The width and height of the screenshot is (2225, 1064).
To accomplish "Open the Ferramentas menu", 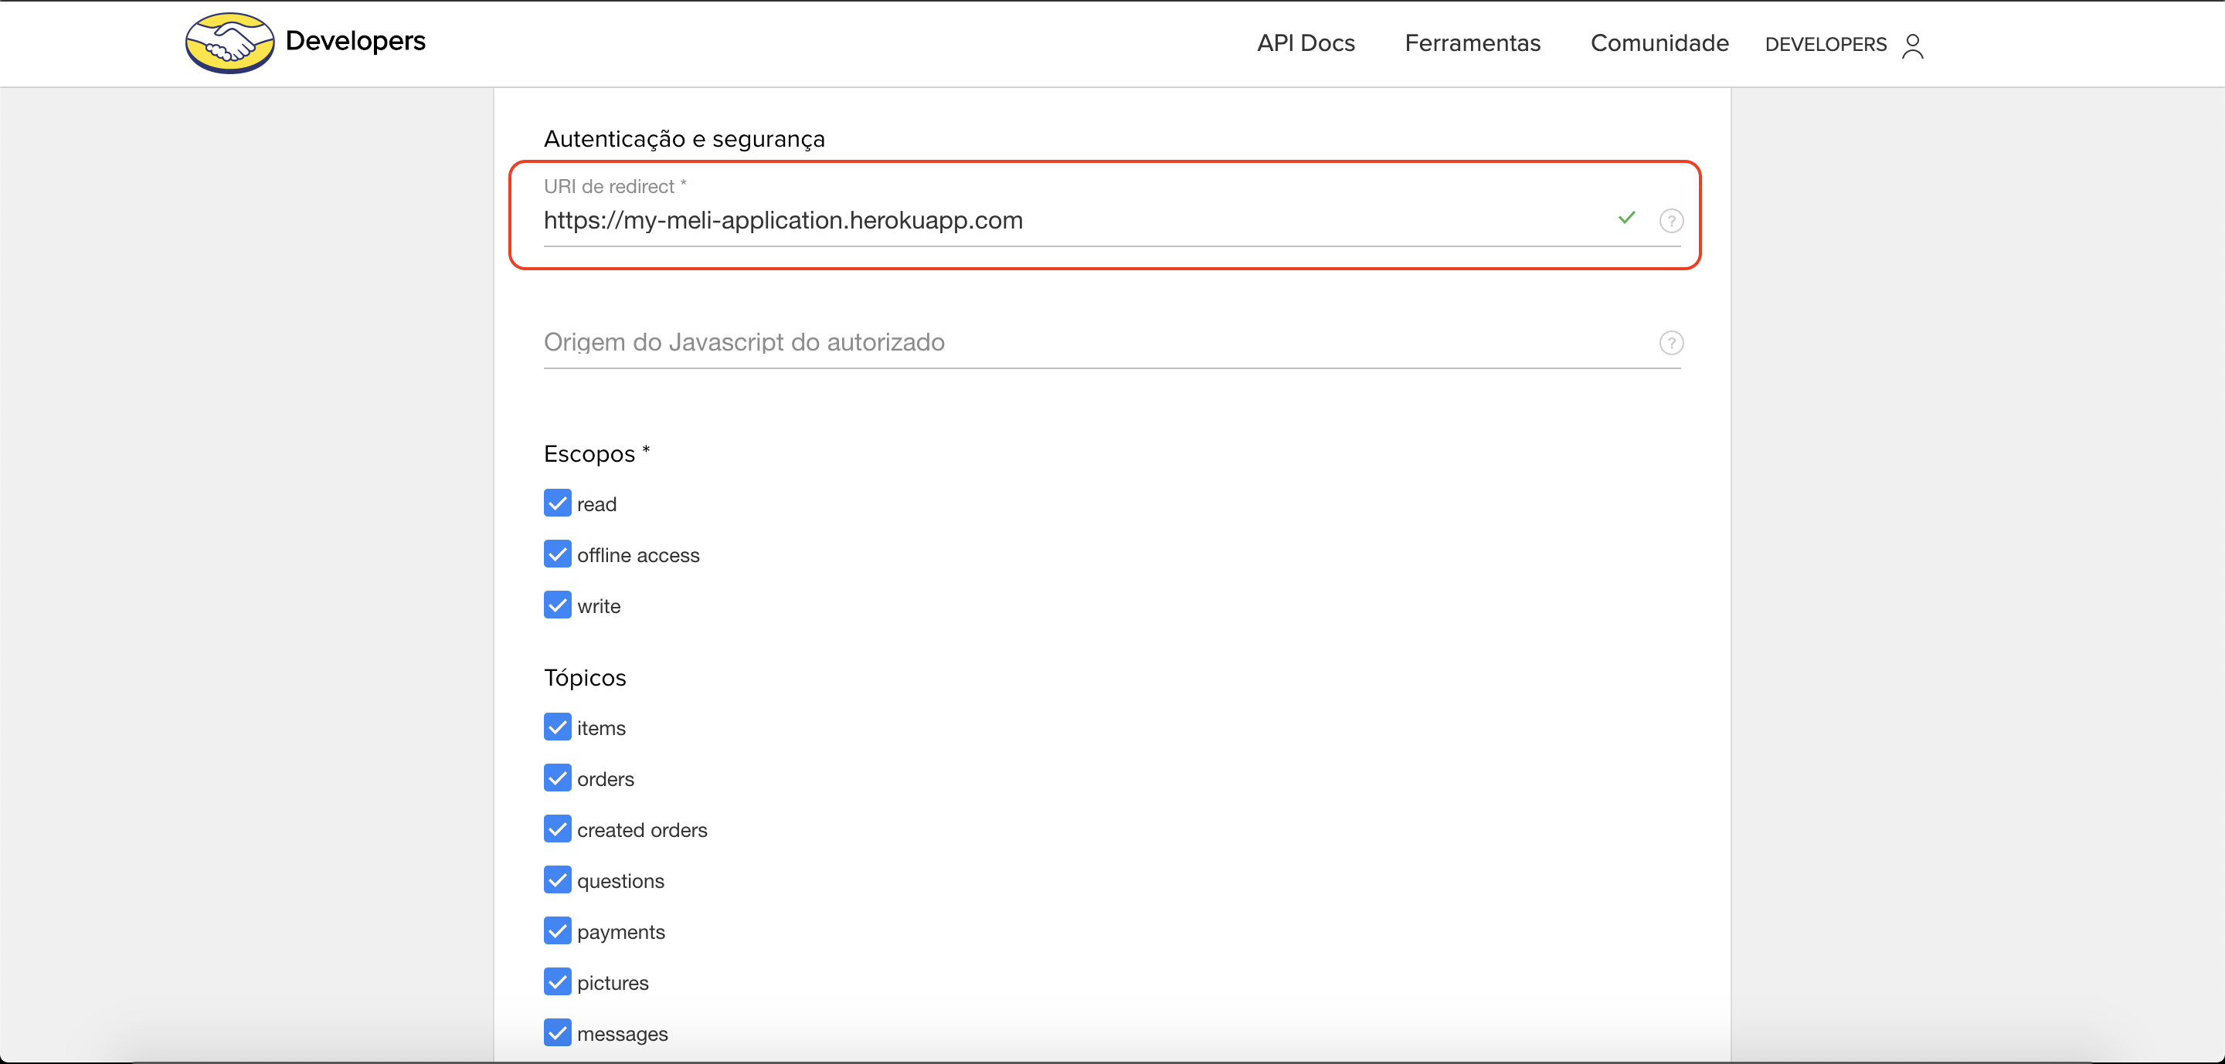I will tap(1472, 43).
